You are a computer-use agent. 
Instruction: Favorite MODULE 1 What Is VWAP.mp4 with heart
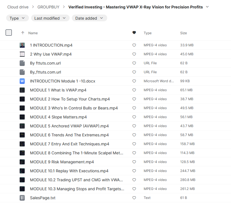tap(134, 90)
